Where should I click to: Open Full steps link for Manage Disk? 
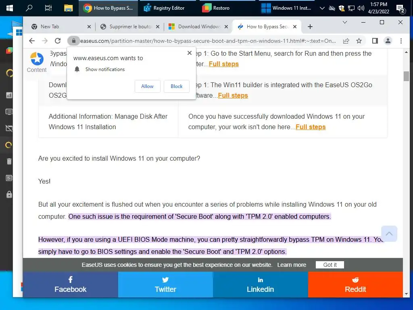coord(311,127)
